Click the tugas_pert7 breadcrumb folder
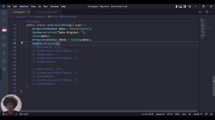The width and height of the screenshot is (215, 120). [21, 17]
